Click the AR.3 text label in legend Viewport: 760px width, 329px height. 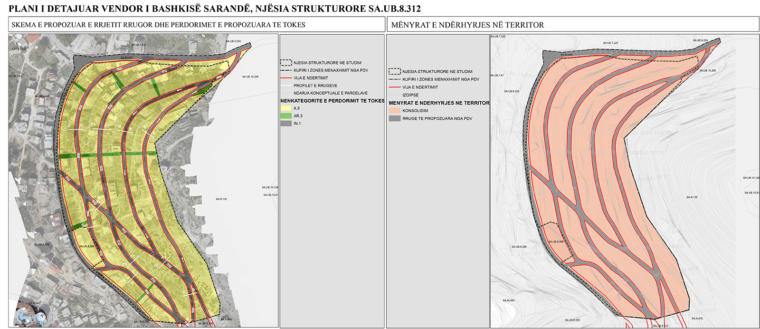[298, 116]
